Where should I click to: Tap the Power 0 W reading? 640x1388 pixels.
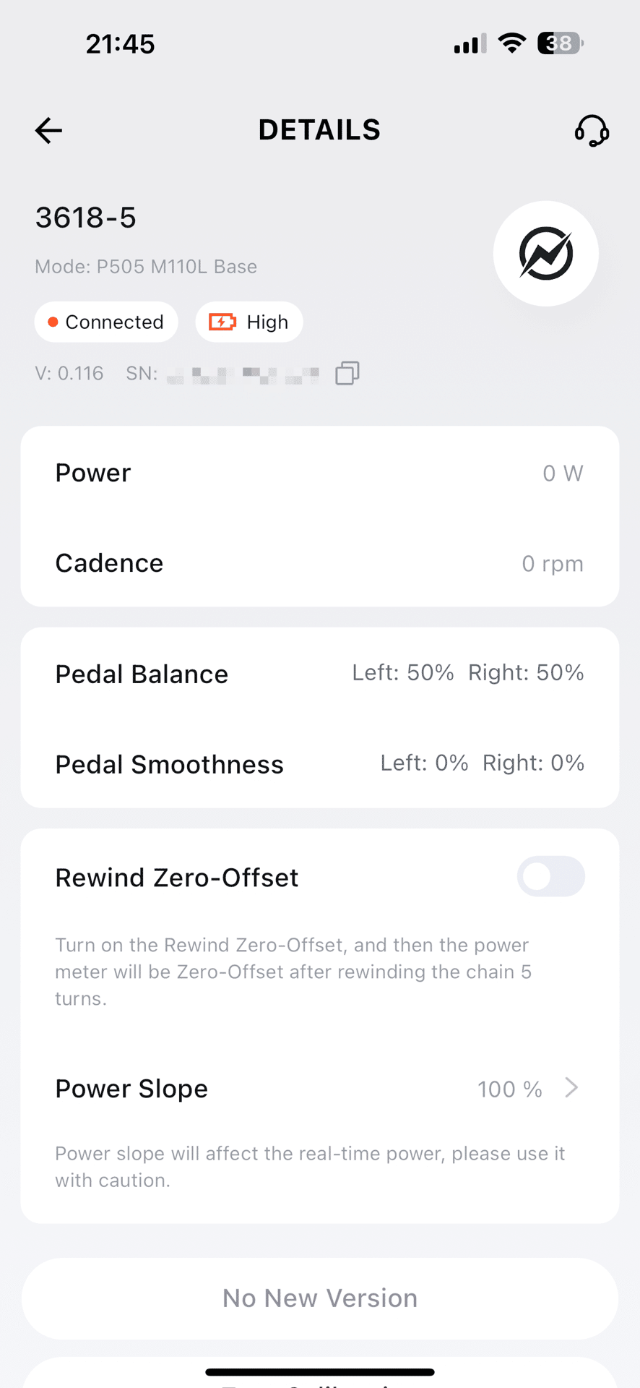(x=563, y=473)
